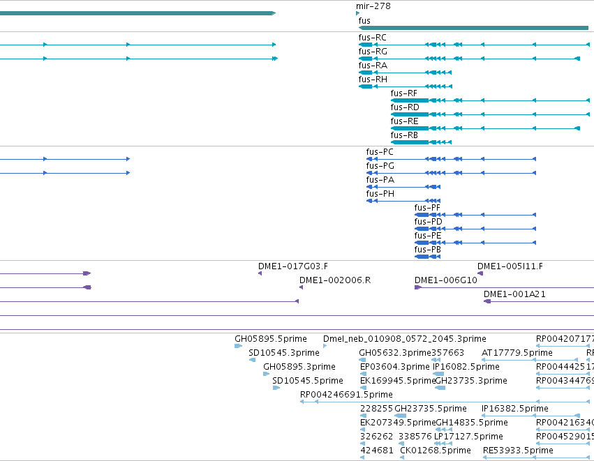This screenshot has height=461, width=594.
Task: Click the fus-PG protein label
Action: pyautogui.click(x=380, y=166)
